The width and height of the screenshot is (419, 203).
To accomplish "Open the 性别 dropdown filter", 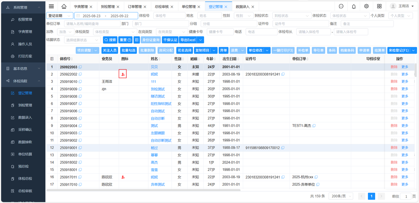I will click(244, 16).
